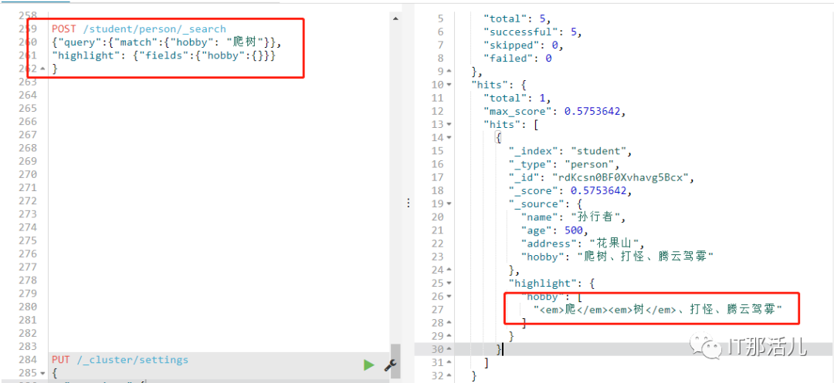834x383 pixels.
Task: Collapse the fold marker at request line 262
Action: coord(42,69)
